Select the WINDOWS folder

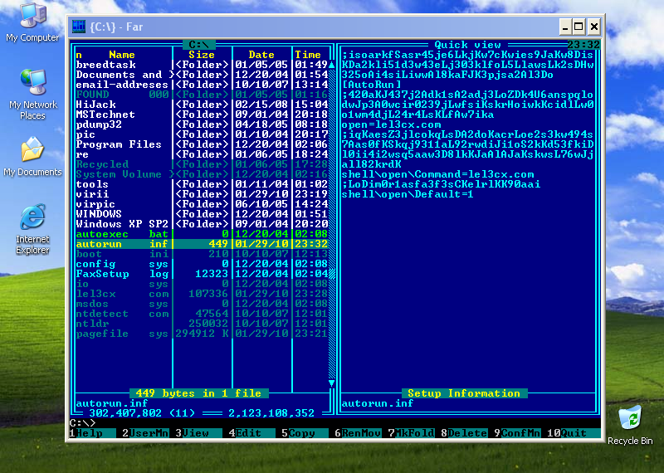click(x=202, y=214)
